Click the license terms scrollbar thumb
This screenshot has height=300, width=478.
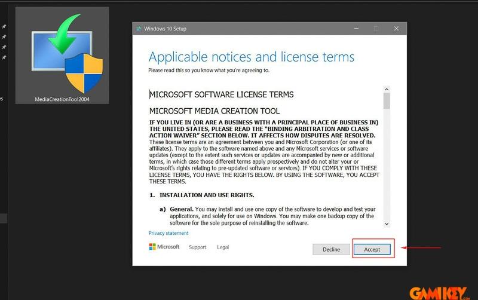(x=387, y=101)
